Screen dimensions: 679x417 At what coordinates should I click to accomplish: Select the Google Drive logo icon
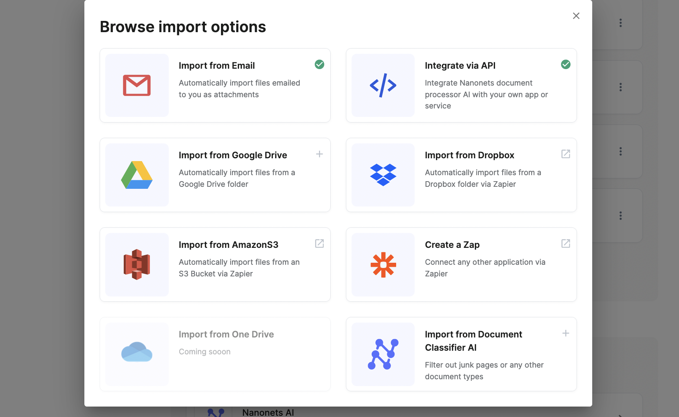137,175
